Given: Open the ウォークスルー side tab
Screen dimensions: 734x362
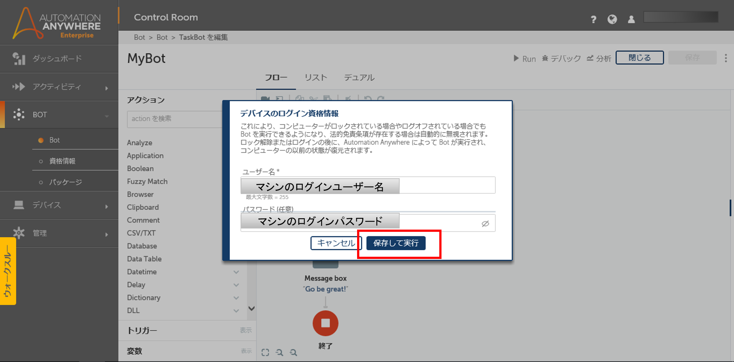Looking at the screenshot, I should [x=8, y=271].
